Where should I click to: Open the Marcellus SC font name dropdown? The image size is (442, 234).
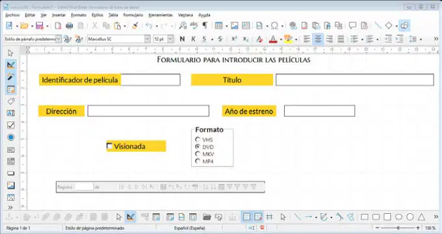[x=147, y=39]
